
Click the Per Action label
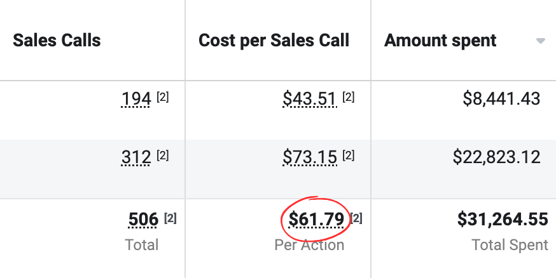[x=309, y=245]
